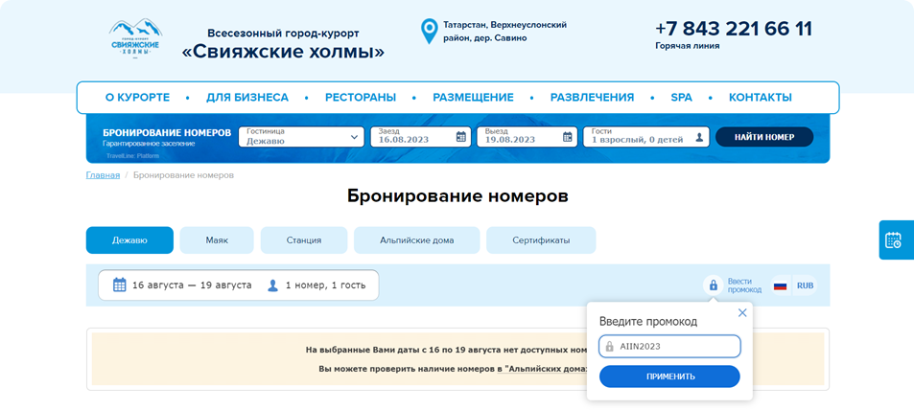Switch to the Альпийские дома tab
The width and height of the screenshot is (914, 410).
tap(417, 239)
